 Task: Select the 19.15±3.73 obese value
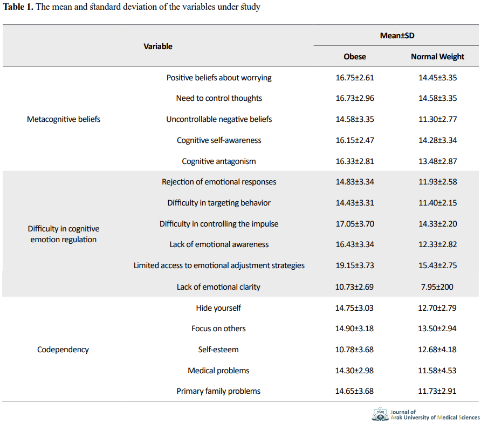coord(355,266)
